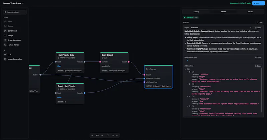Click the category "account" value

tap(204, 99)
